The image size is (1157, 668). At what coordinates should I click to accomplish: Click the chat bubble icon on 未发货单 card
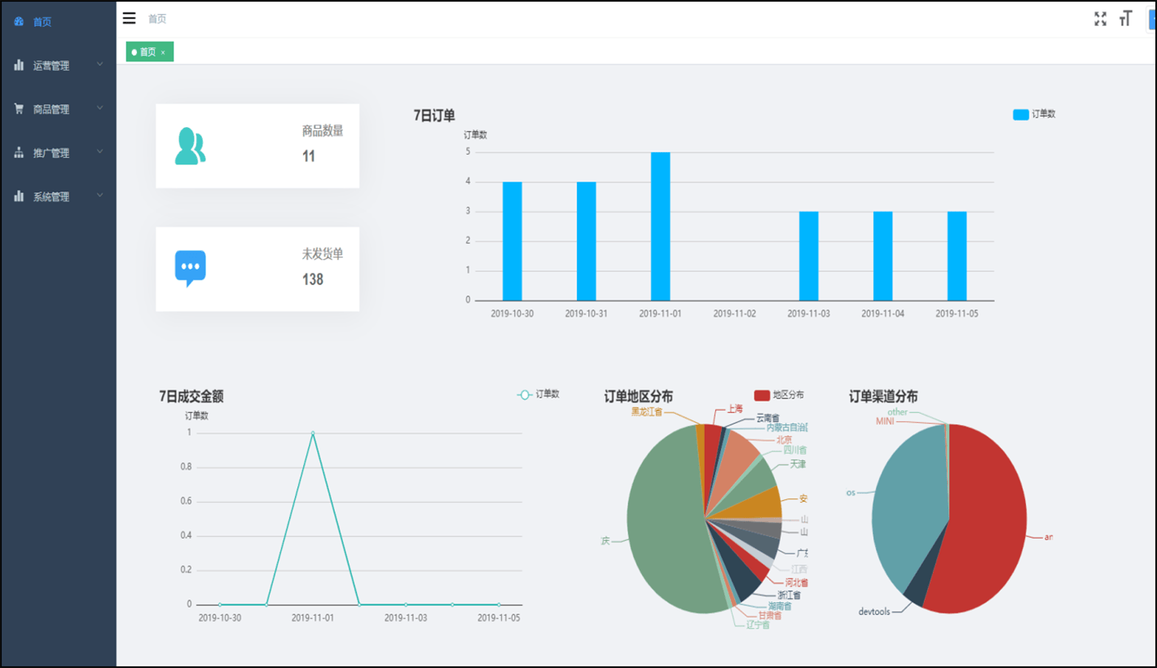[x=190, y=268]
